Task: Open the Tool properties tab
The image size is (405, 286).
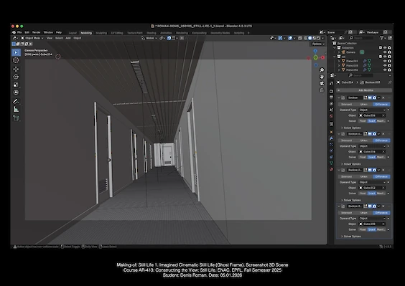Action: [x=331, y=83]
